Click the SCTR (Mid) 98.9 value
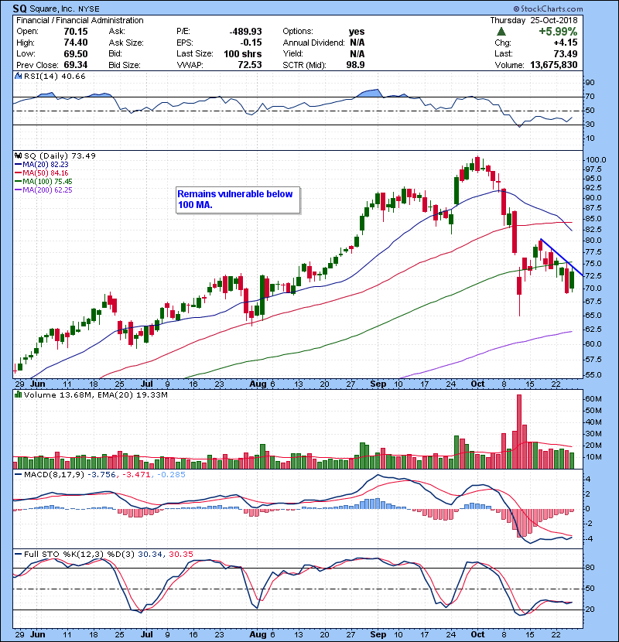The image size is (619, 642). (x=356, y=65)
